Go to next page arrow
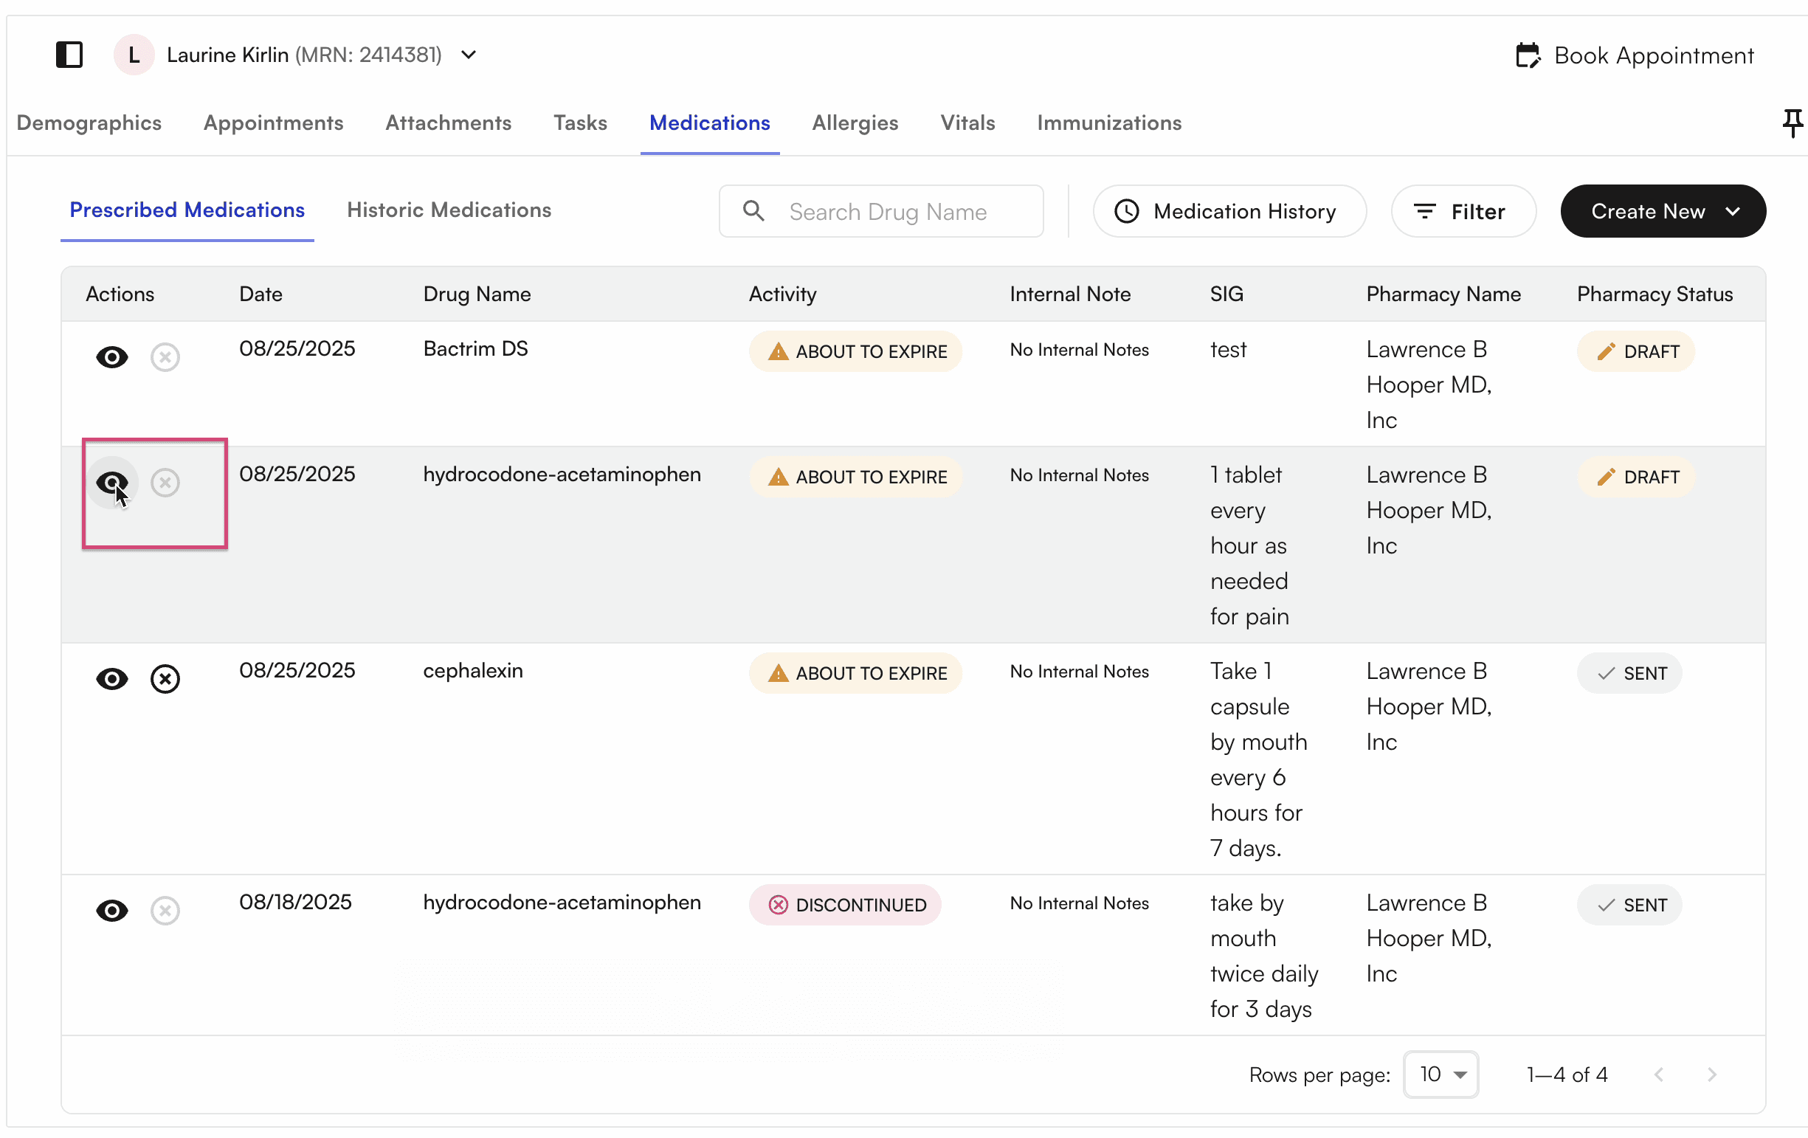The width and height of the screenshot is (1808, 1138). [x=1711, y=1075]
